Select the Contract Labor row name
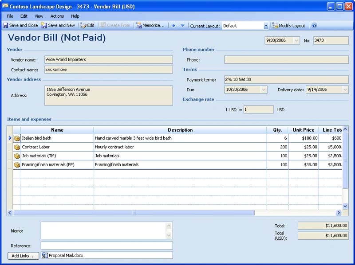 click(35, 147)
